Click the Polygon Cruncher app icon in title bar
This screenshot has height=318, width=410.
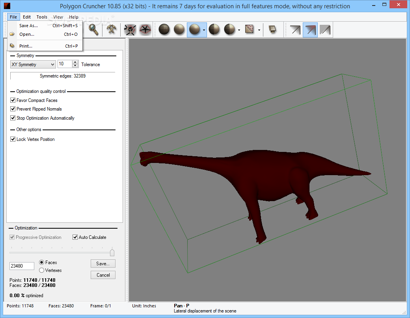click(7, 6)
